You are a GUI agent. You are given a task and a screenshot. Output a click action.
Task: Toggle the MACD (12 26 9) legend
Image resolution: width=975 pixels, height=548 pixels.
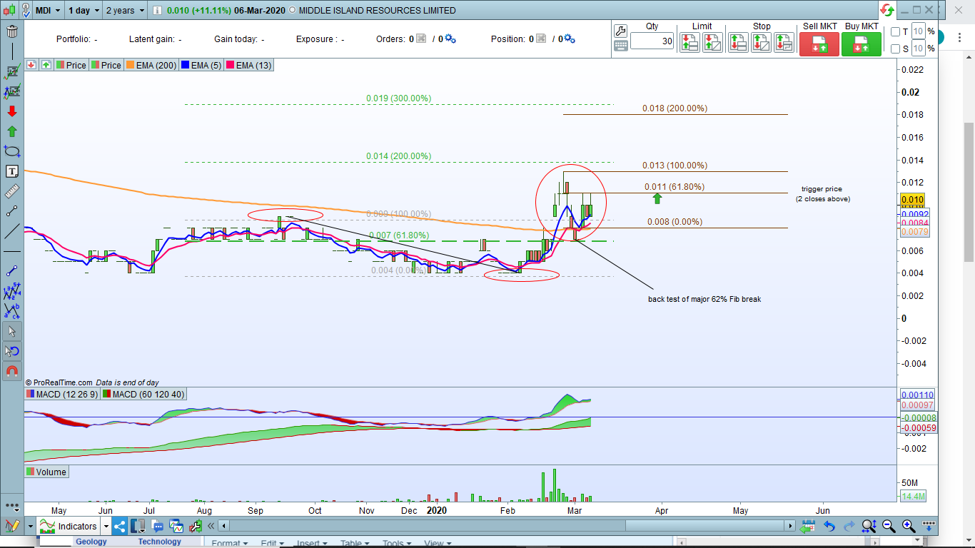click(62, 394)
